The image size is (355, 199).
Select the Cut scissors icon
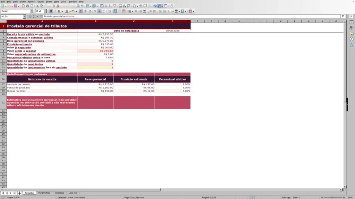coord(37,6)
